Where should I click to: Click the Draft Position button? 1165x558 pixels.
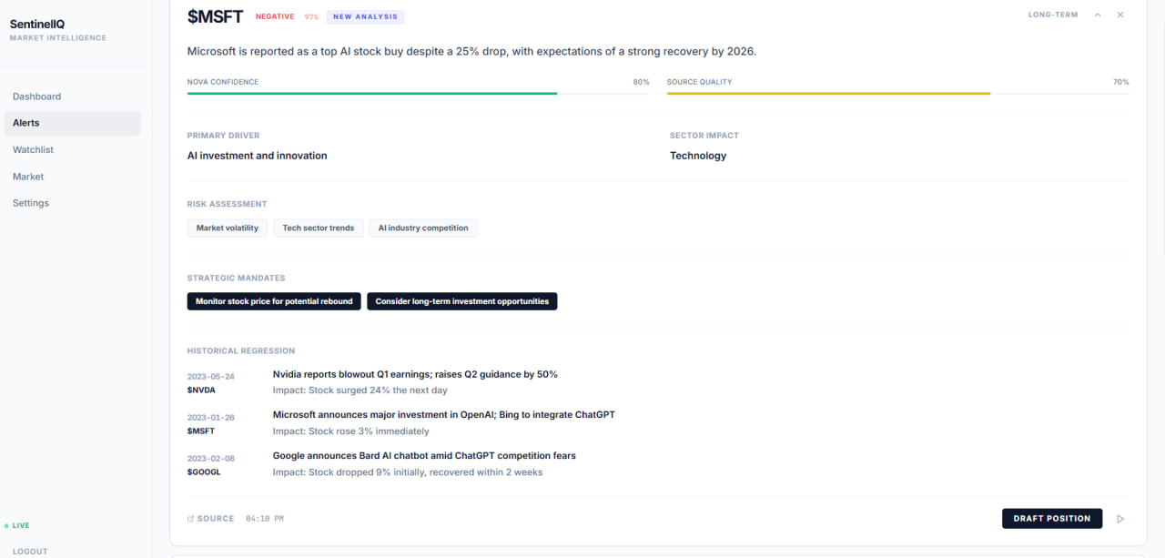pyautogui.click(x=1052, y=519)
